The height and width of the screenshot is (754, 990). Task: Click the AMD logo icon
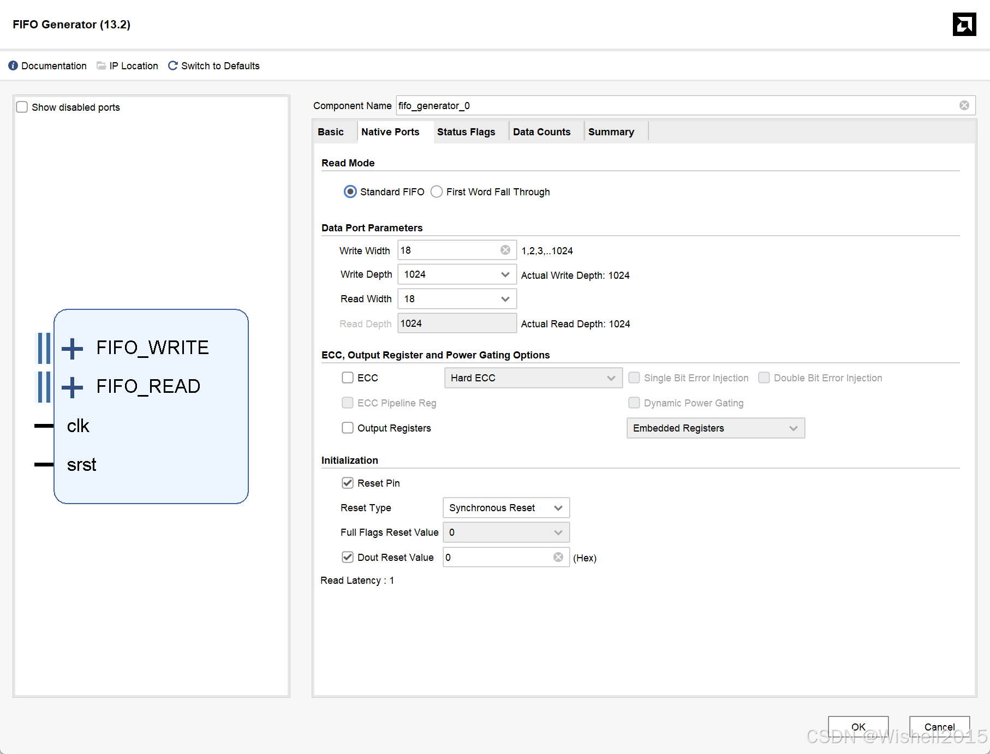pos(964,24)
